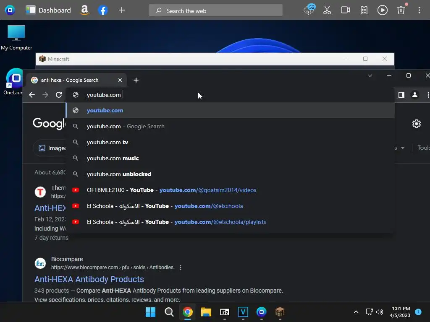Open the Dashboard shortcut
Viewport: 430px width, 322px height.
point(48,10)
